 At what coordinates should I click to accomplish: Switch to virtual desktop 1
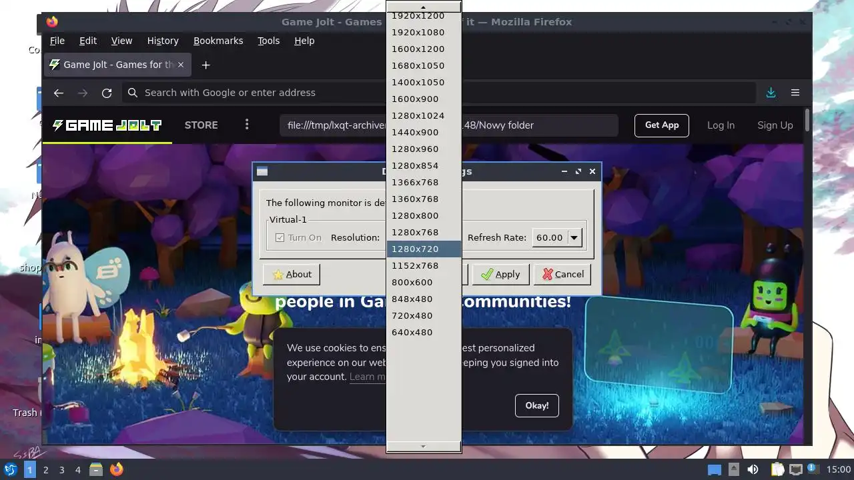[29, 469]
